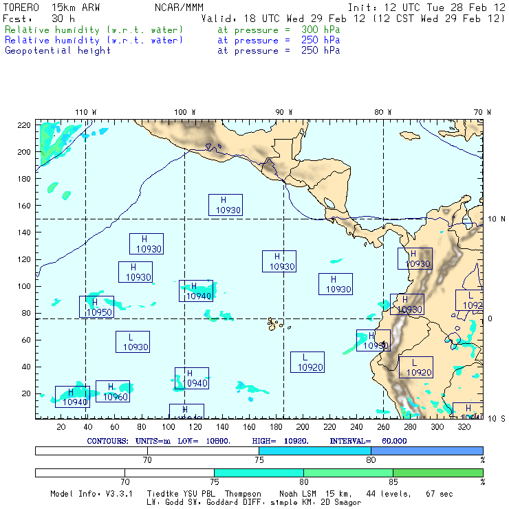Click the 'L 10930' low-center label box
The image size is (509, 509).
[x=133, y=342]
